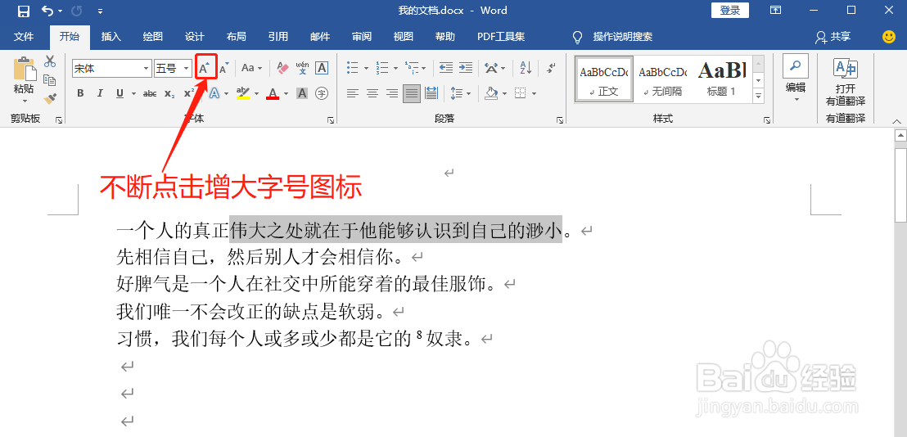
Task: Apply the 标题 1 heading style
Action: coord(722,79)
